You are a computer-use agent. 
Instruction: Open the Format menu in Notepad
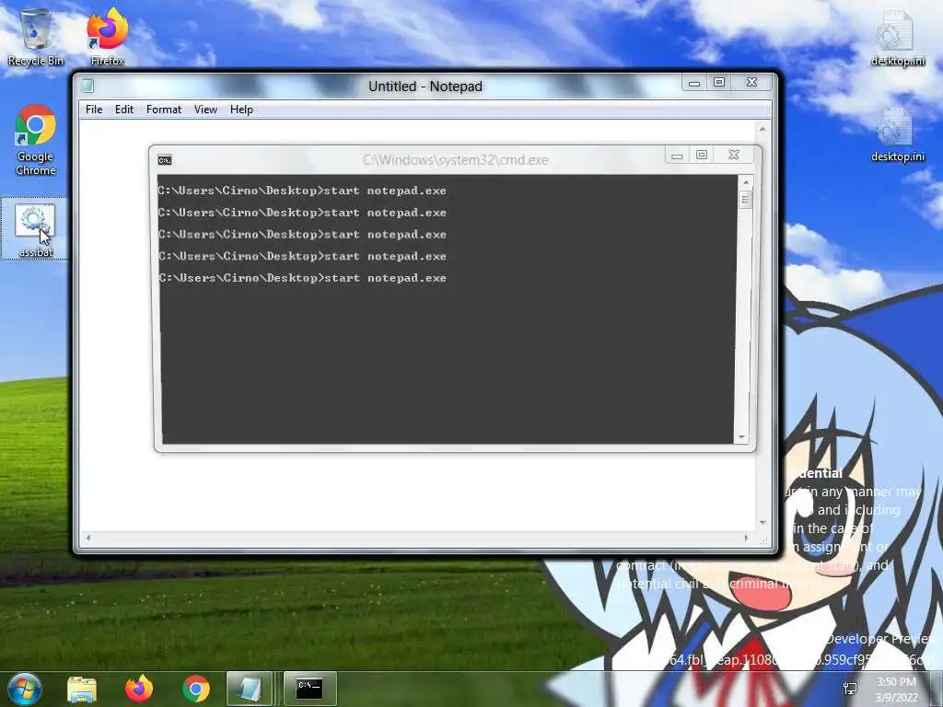coord(164,110)
